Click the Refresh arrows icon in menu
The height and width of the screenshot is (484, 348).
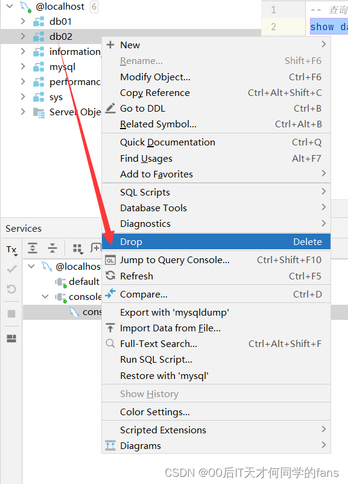click(110, 275)
